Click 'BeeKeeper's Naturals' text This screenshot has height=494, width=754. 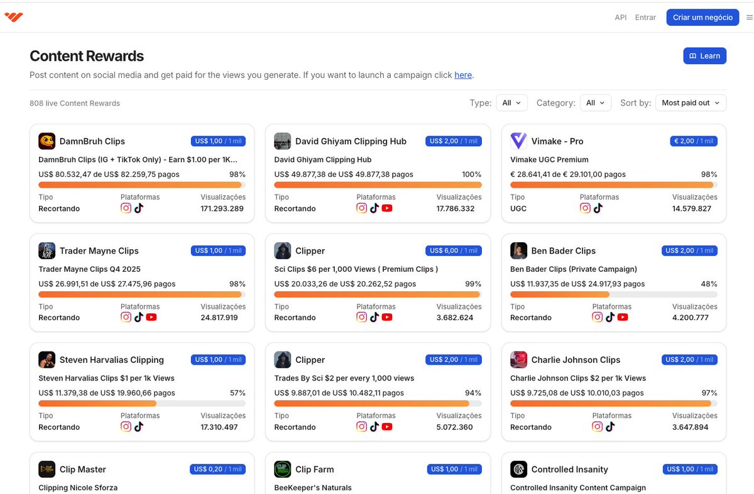point(313,488)
